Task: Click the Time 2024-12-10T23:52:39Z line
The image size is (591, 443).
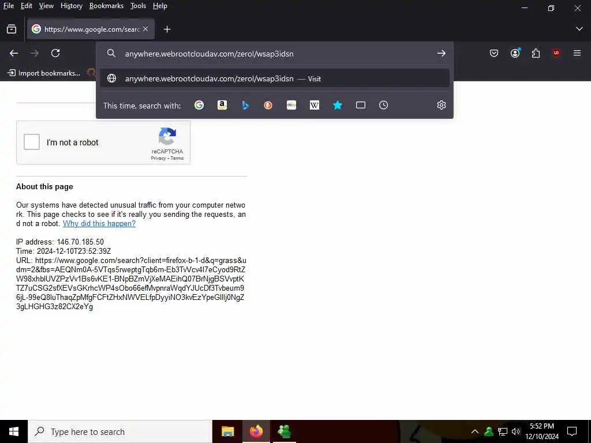Action: (63, 251)
